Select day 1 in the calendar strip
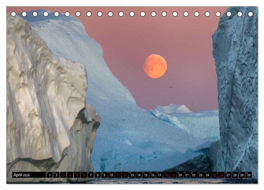 click(x=49, y=175)
